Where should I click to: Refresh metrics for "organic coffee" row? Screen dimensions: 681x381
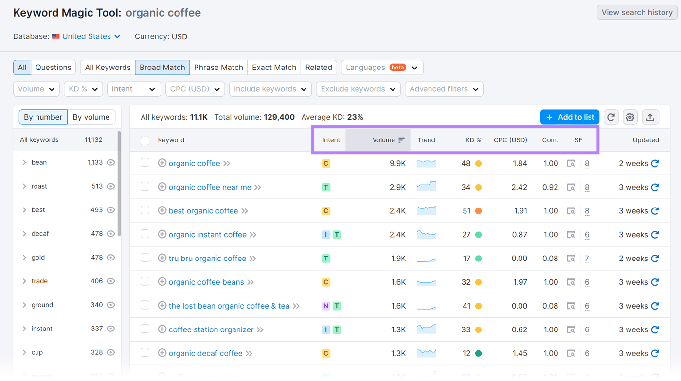pyautogui.click(x=655, y=163)
